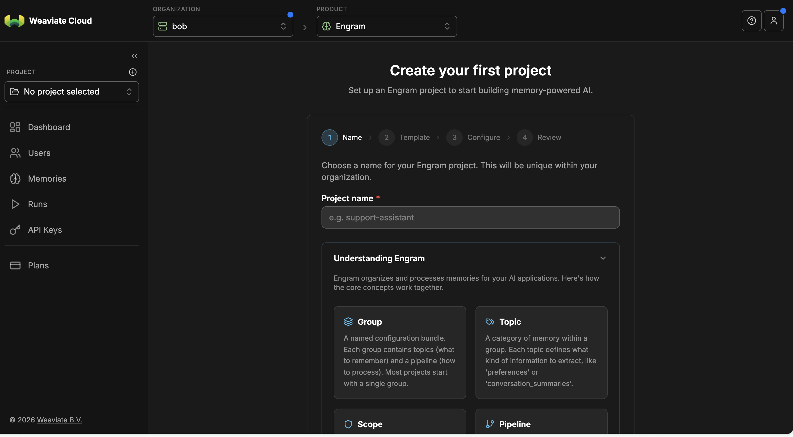Click the Users people icon

[x=15, y=153]
